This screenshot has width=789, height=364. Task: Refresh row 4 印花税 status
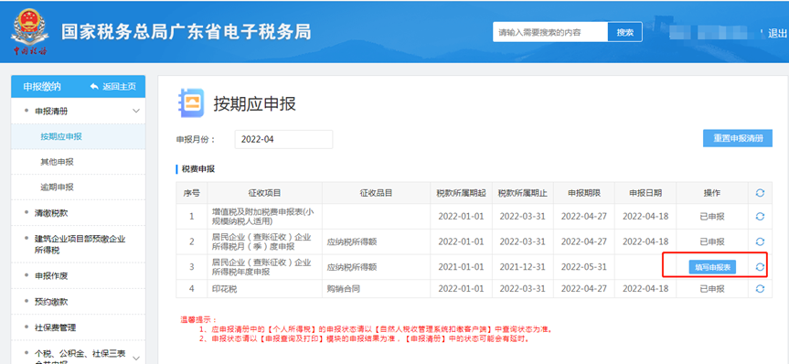(x=760, y=288)
